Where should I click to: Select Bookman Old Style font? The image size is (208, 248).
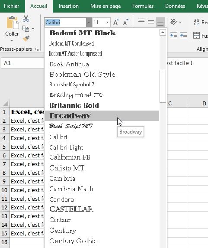coord(102,74)
